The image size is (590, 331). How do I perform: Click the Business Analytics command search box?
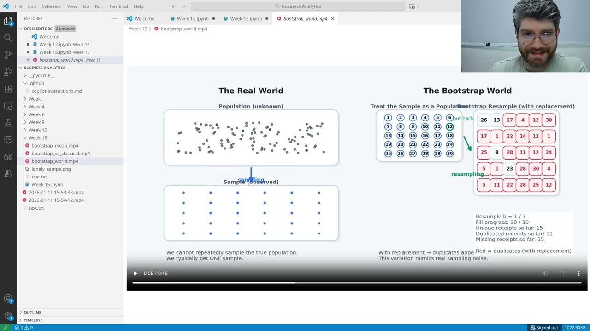pos(297,6)
